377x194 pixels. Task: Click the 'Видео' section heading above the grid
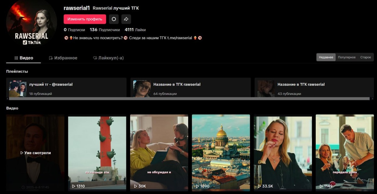(12, 108)
